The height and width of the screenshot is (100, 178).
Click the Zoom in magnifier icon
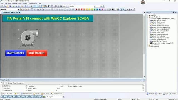point(56,6)
